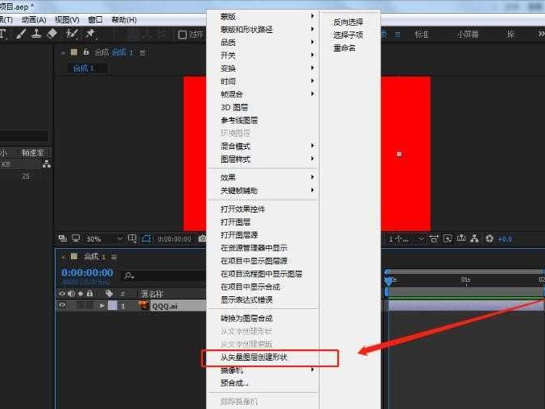Expand the 效果 submenu

(x=262, y=178)
